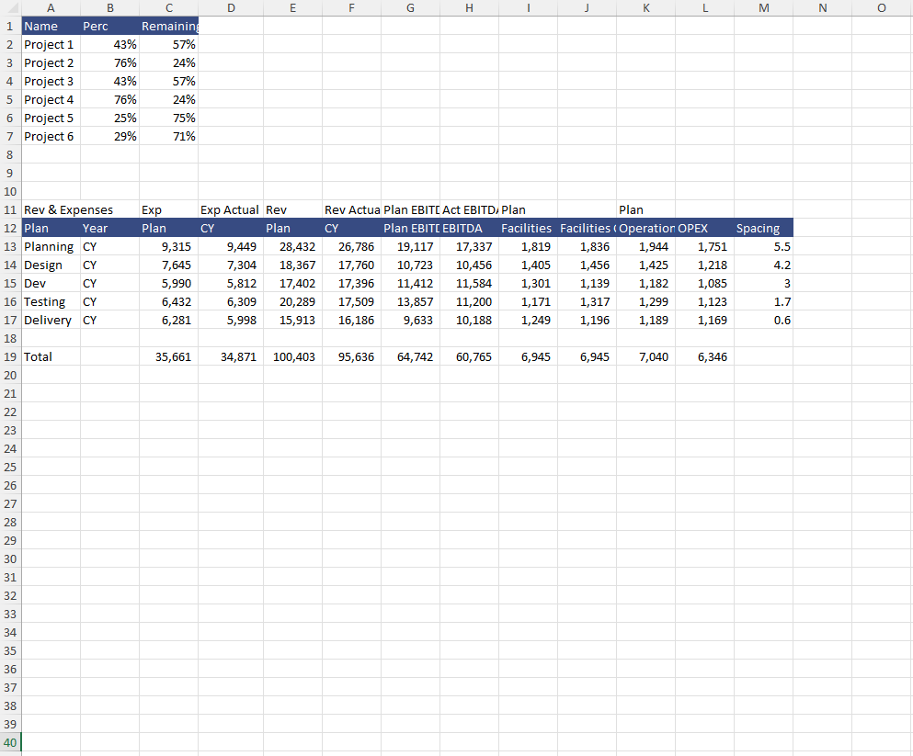Select row 40 header

(10, 742)
